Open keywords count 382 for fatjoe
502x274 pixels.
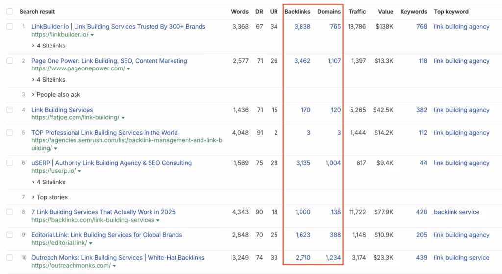click(x=422, y=110)
